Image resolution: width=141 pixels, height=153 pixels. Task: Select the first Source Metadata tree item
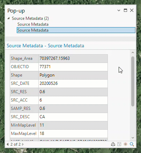click(33, 24)
